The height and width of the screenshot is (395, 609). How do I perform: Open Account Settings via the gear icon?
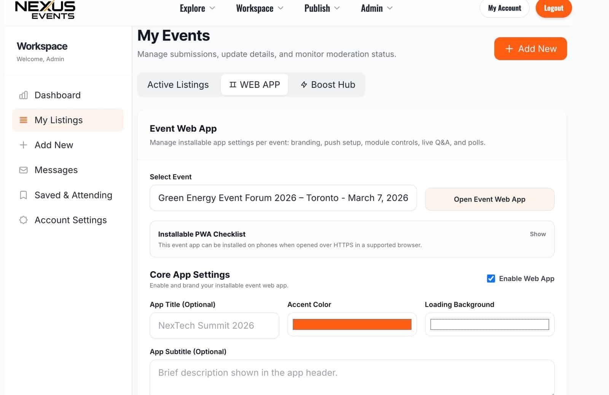23,220
